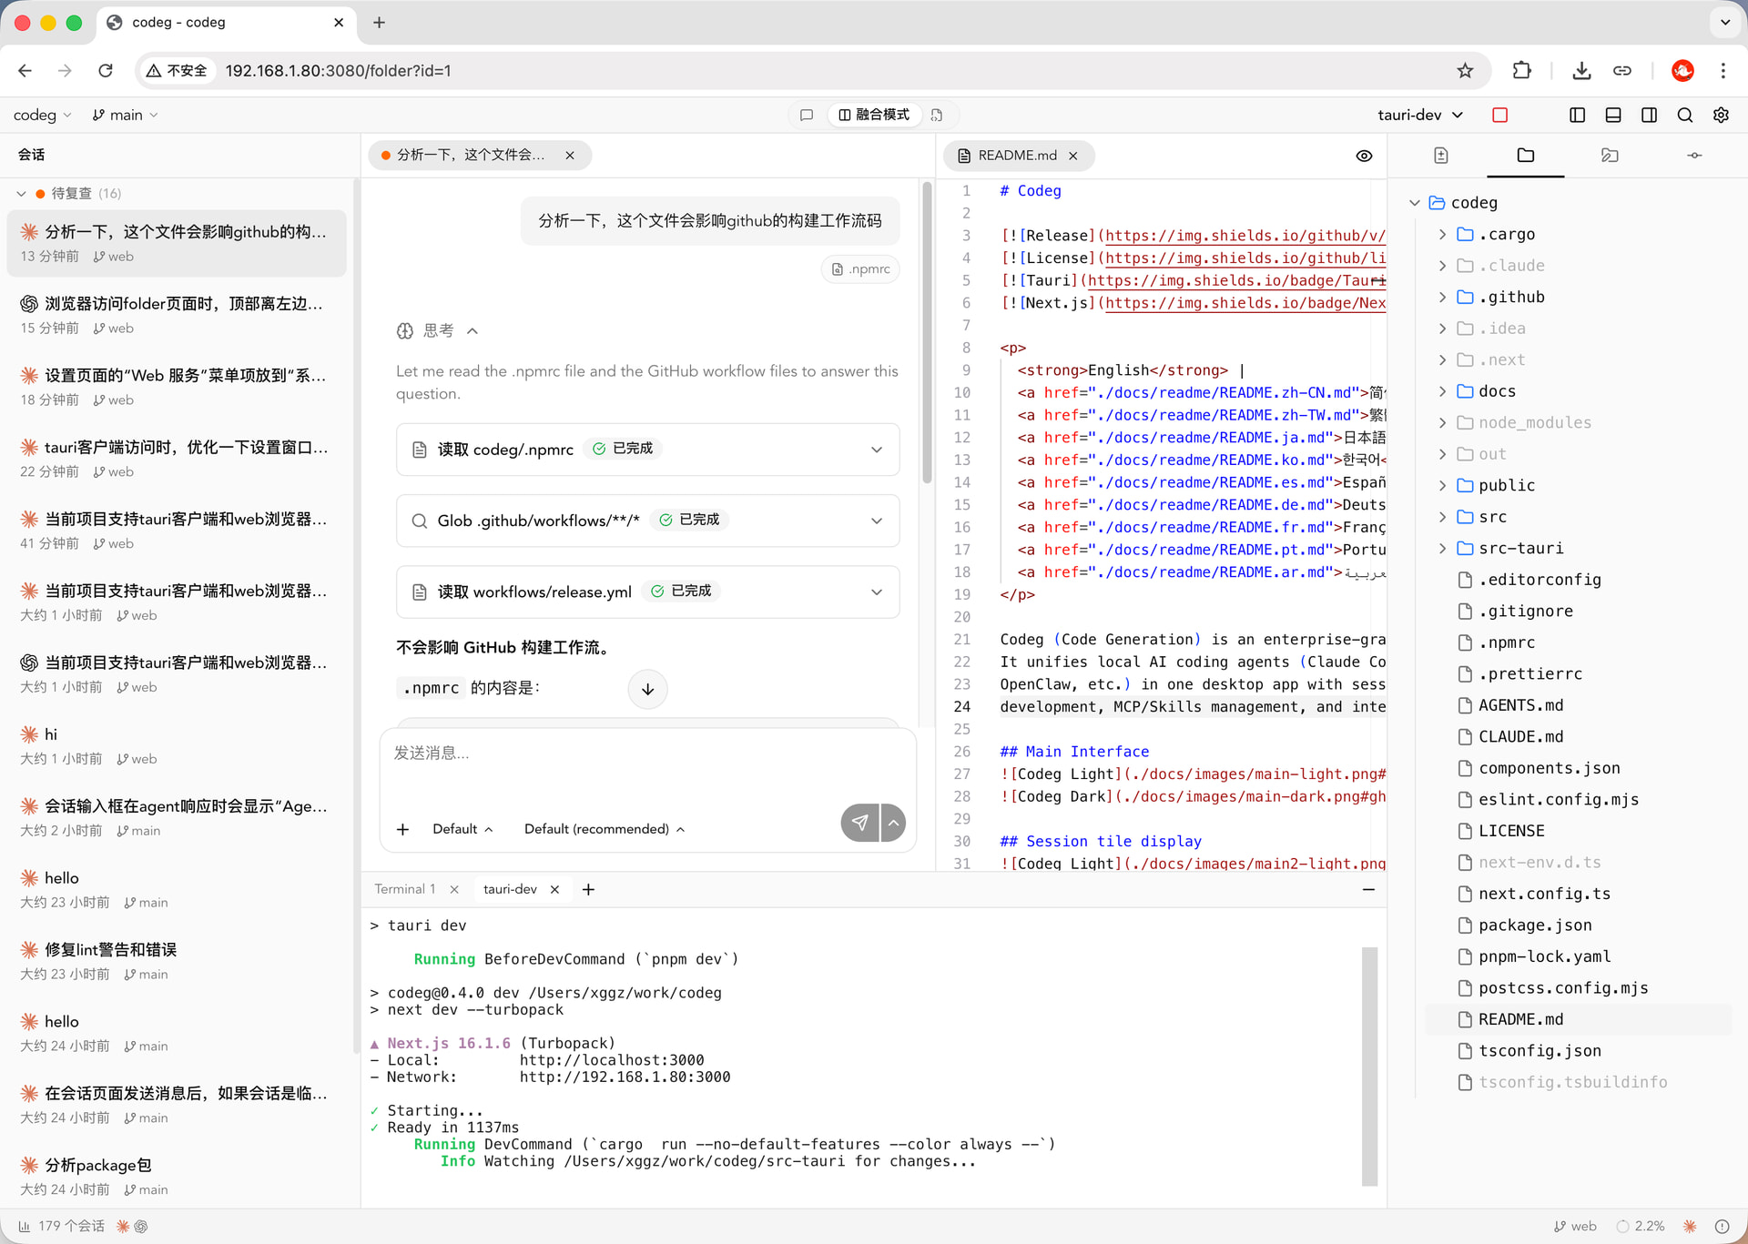Collapse the codeg root folder
This screenshot has height=1244, width=1748.
pyautogui.click(x=1414, y=203)
